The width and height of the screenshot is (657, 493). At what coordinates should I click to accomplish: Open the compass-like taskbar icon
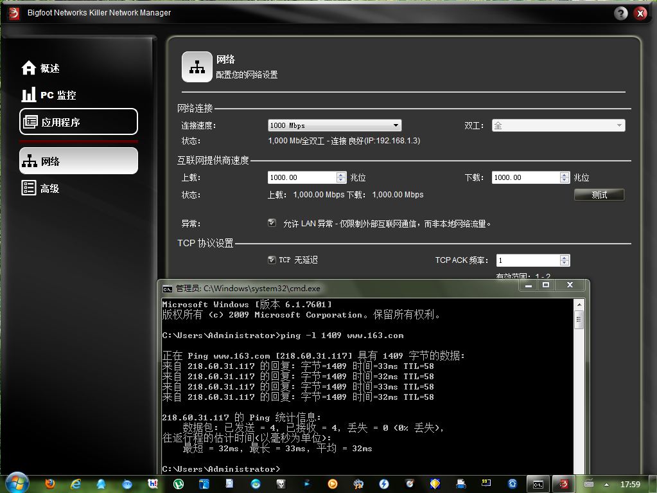[x=410, y=484]
